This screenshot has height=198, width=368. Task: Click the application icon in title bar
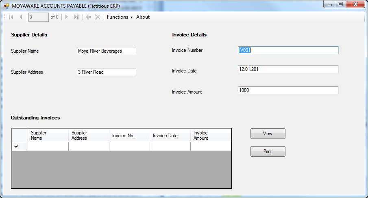[x=6, y=6]
